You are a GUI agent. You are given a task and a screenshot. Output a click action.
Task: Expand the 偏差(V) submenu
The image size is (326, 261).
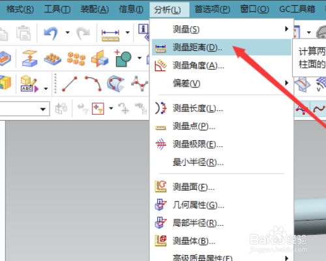coord(222,83)
